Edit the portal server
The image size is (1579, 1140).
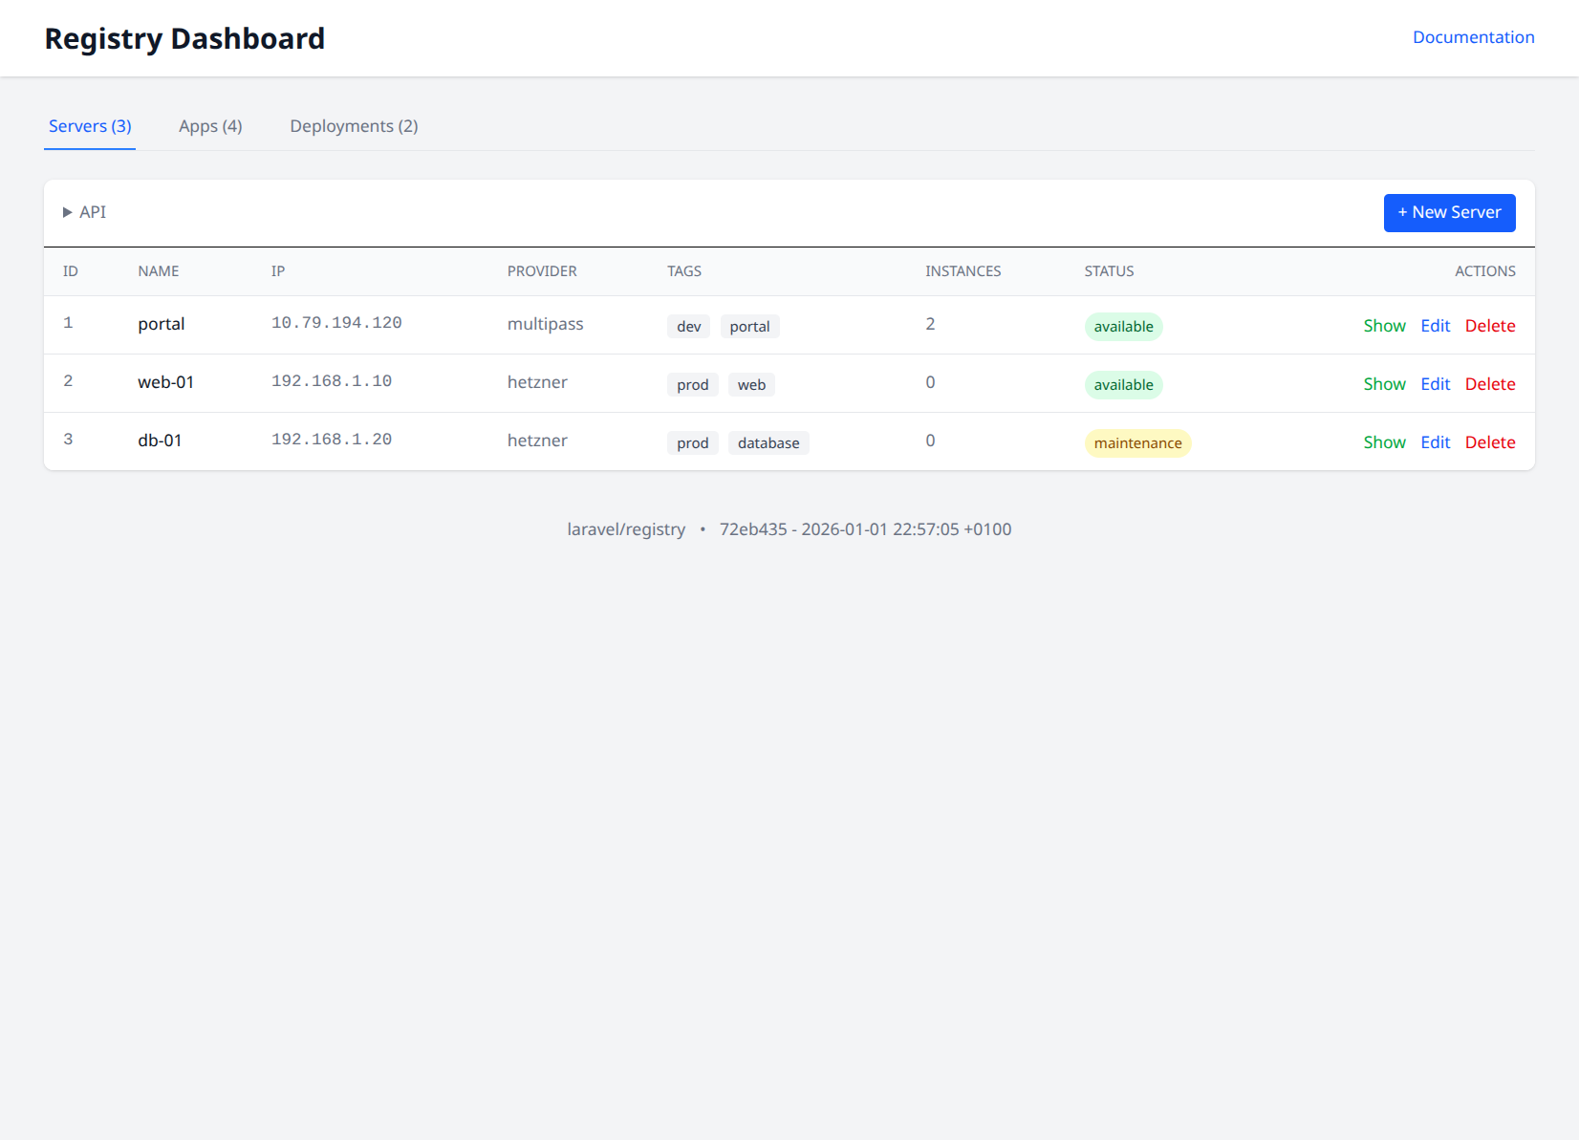coord(1435,326)
